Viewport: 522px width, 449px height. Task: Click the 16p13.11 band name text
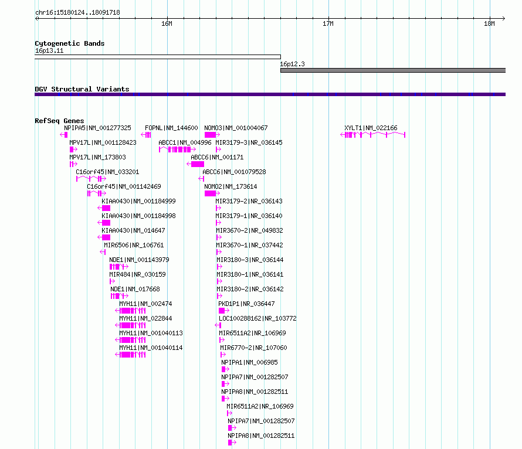(49, 50)
